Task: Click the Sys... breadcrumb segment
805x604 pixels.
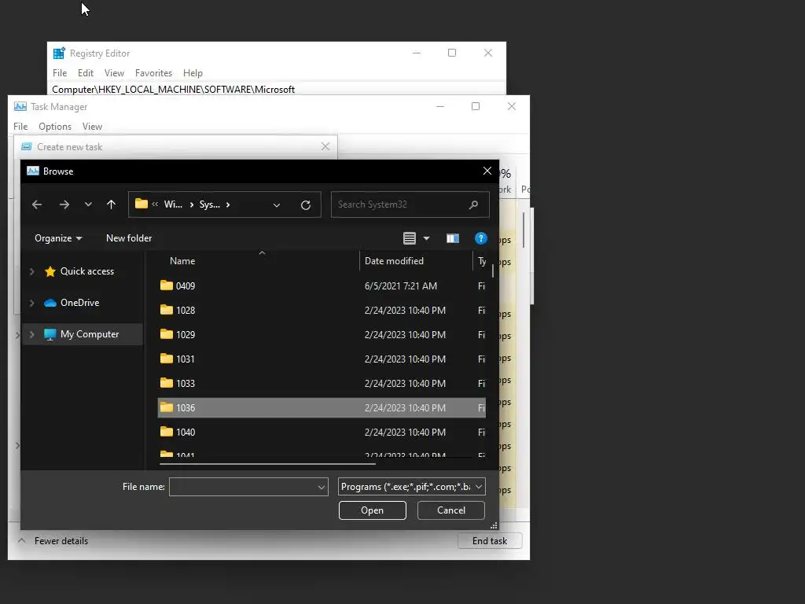Action: (x=209, y=204)
